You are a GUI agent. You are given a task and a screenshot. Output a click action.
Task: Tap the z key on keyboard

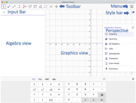(51, 84)
